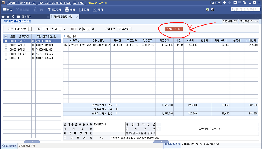Viewport: 262px width, 149px height.
Task: Click the 세율 cell 14.0%
Action: coord(178,45)
